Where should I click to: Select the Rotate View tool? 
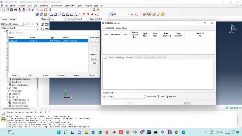[x=33, y=10]
